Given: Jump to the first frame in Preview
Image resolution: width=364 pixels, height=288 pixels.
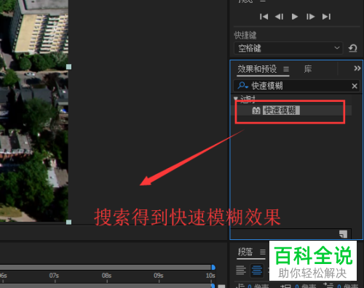Looking at the screenshot, I should 264,17.
